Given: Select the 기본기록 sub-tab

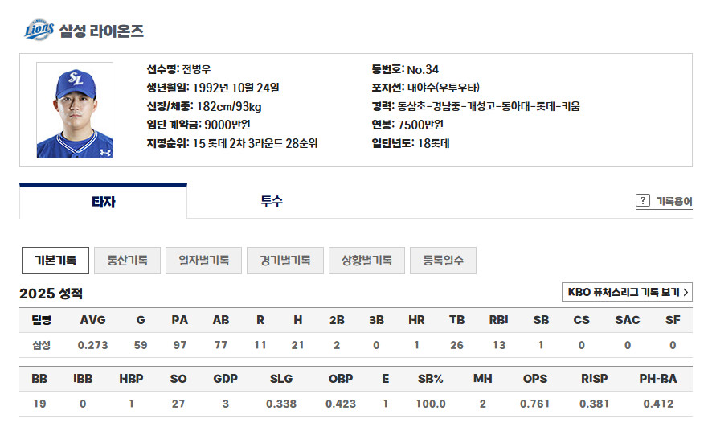Looking at the screenshot, I should pyautogui.click(x=55, y=261).
